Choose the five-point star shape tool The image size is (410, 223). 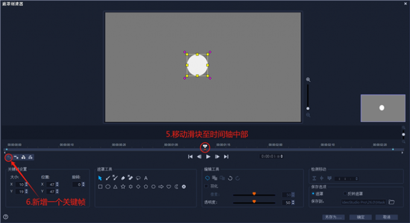coord(123,187)
